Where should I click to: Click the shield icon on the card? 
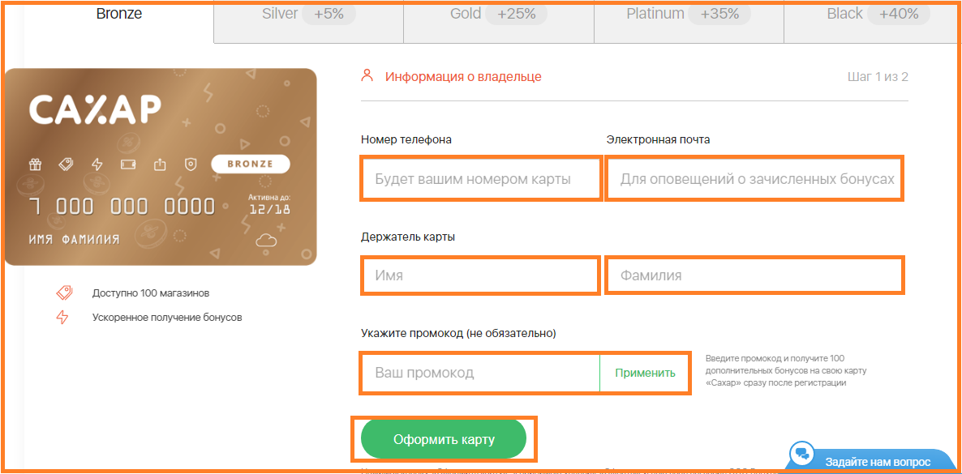point(191,164)
